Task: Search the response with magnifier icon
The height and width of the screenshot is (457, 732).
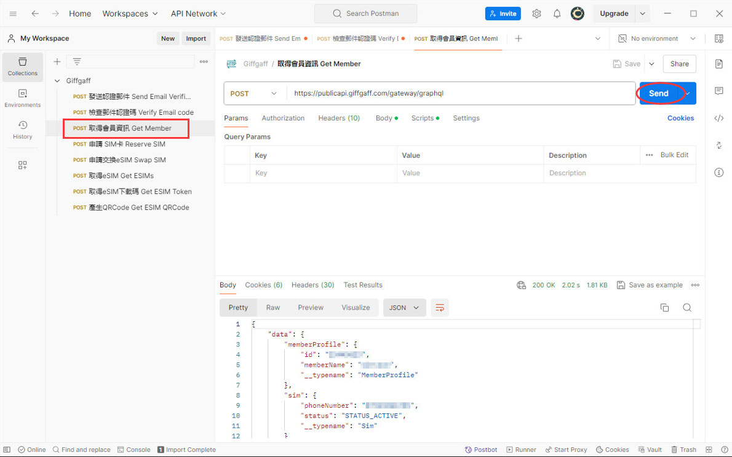Action: click(x=687, y=308)
